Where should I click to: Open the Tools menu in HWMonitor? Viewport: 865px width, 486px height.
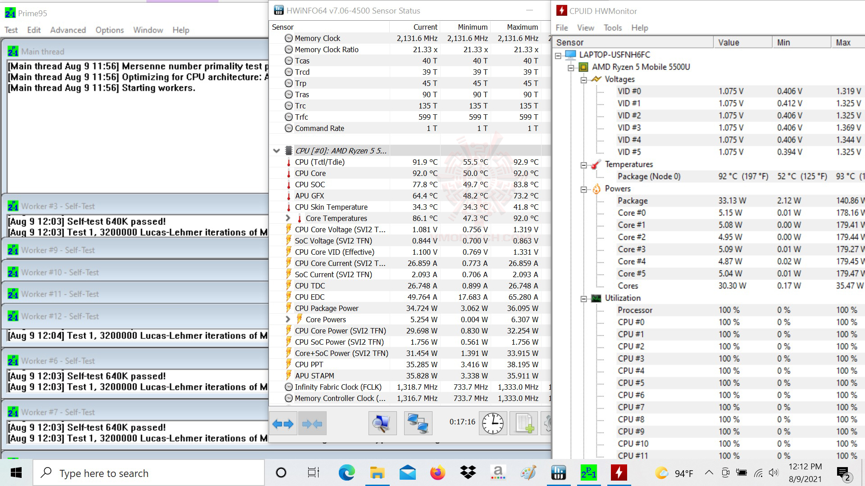(612, 28)
